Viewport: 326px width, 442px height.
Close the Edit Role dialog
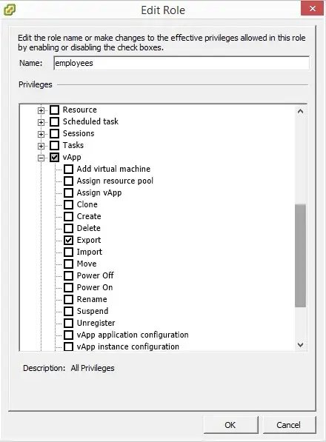pos(312,8)
